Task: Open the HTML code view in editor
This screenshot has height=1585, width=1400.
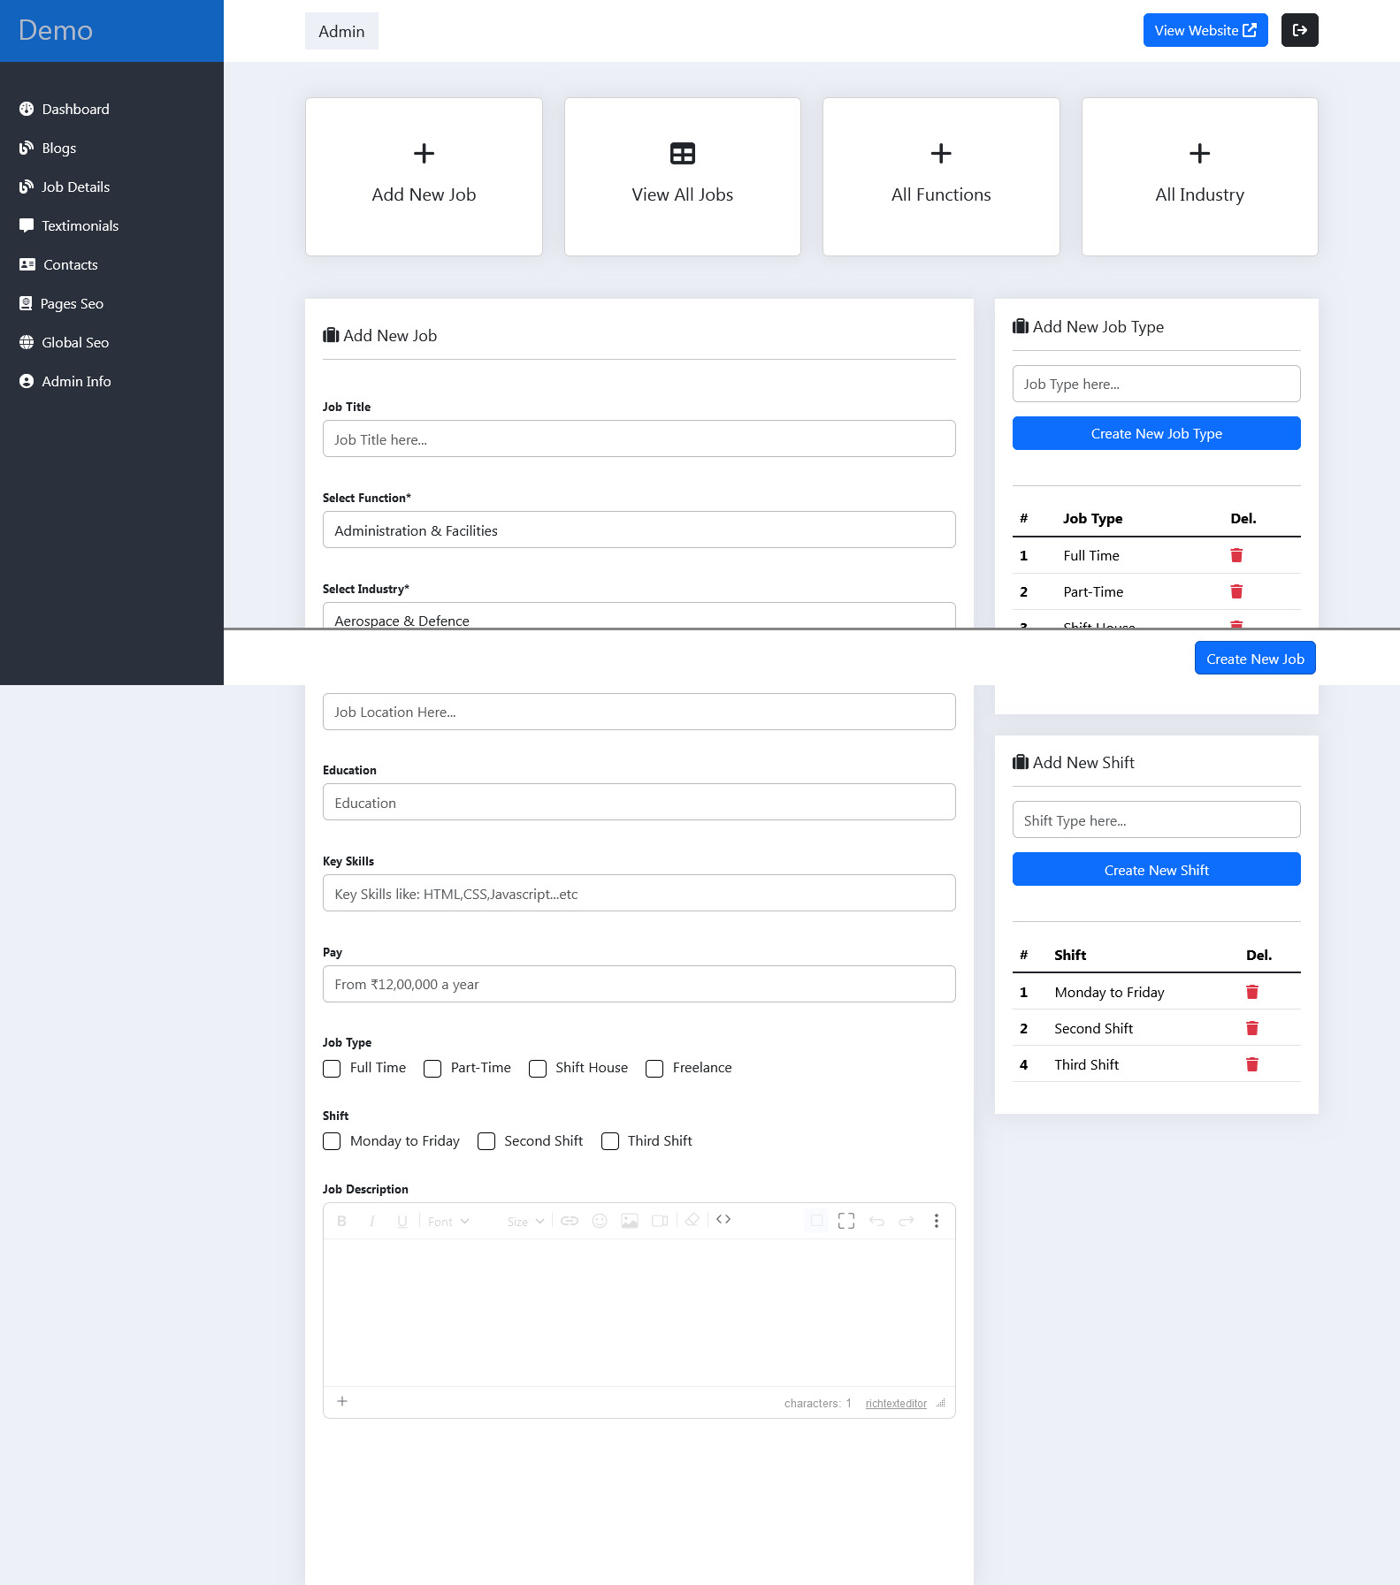Action: (x=723, y=1220)
